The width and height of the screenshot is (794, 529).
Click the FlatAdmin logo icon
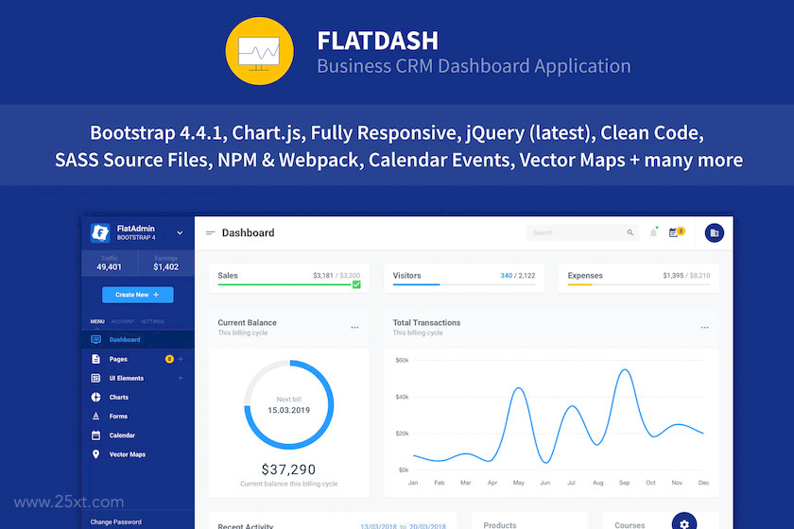point(100,233)
